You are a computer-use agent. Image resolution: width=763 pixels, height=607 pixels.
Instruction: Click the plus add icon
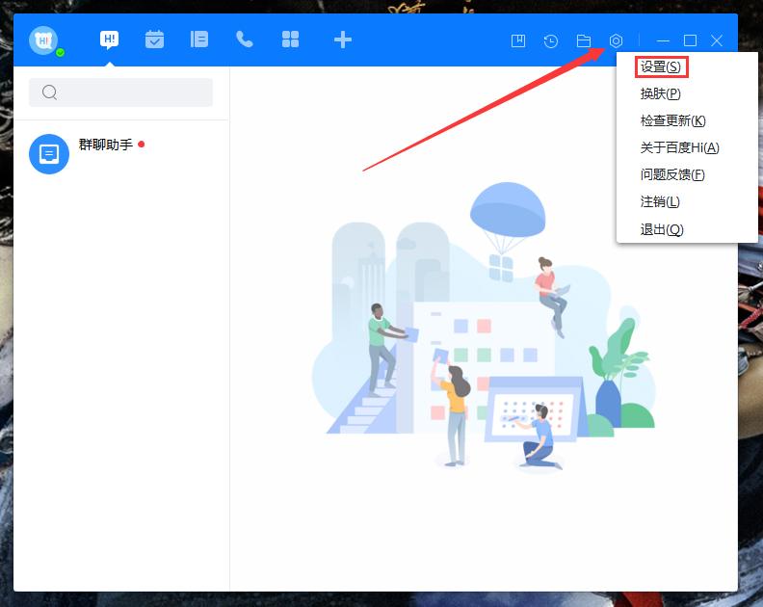coord(343,40)
